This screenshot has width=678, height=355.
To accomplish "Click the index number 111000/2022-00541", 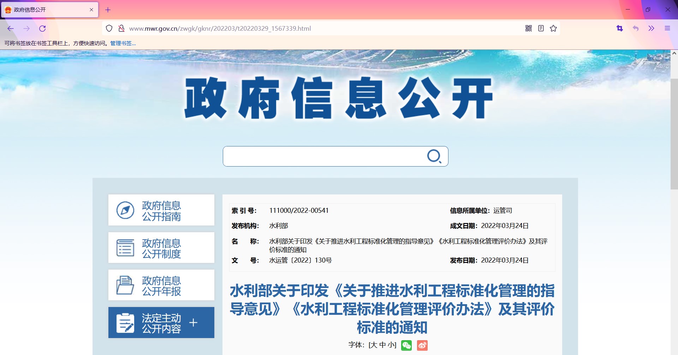I will click(299, 211).
